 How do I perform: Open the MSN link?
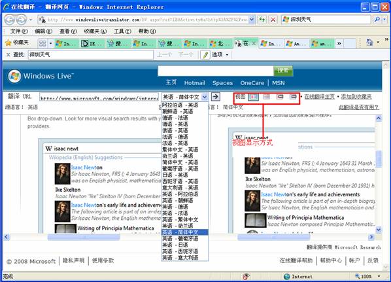279,83
